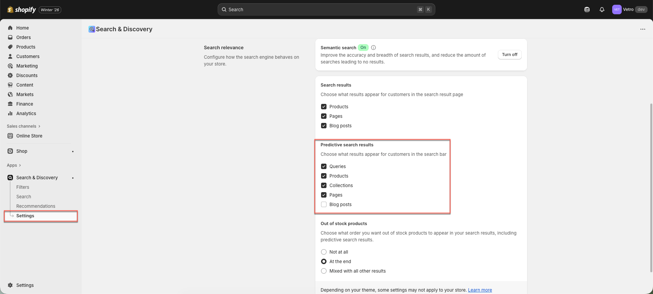This screenshot has height=294, width=653.
Task: Open Filters under Search & Discovery
Action: tap(23, 187)
